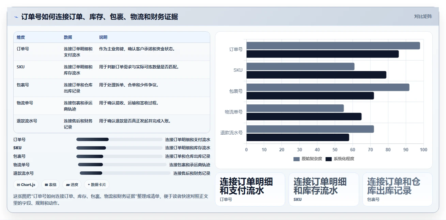The image size is (446, 220).
Task: Open the 订单号 data card
Action: coord(250,189)
